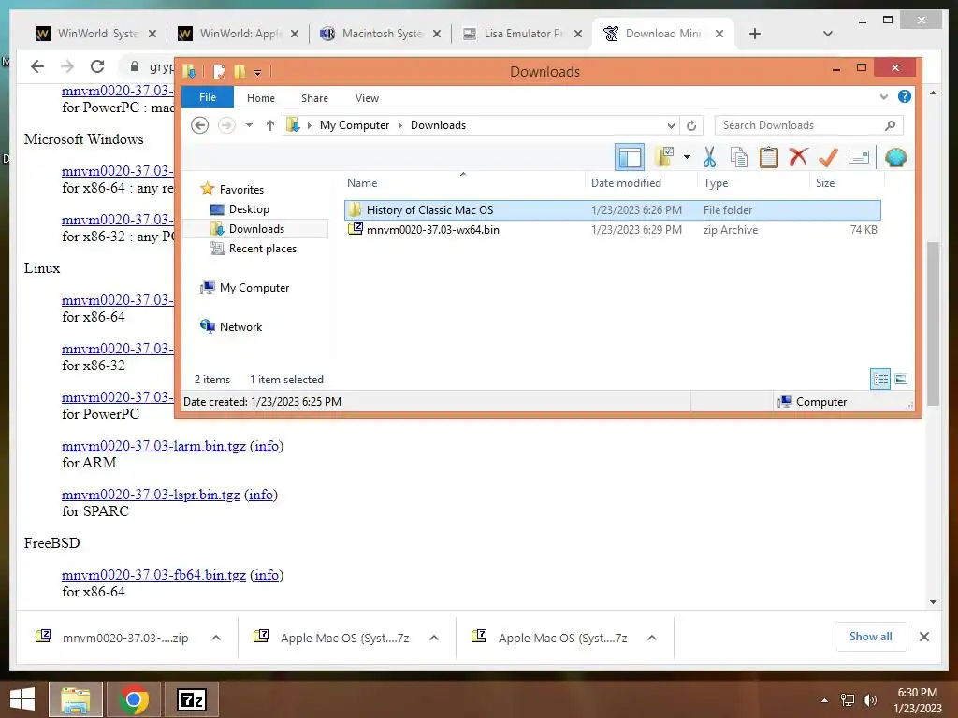Click quick access new folder icon
958x718 pixels.
239,72
